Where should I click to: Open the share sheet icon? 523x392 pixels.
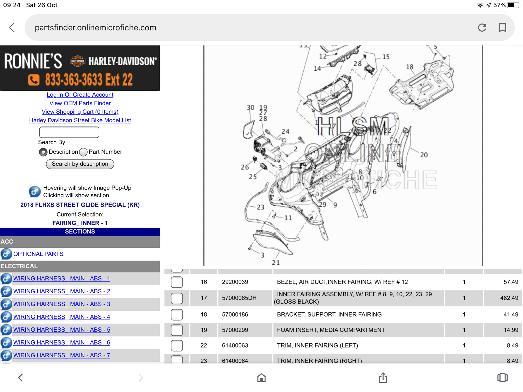coord(383,378)
